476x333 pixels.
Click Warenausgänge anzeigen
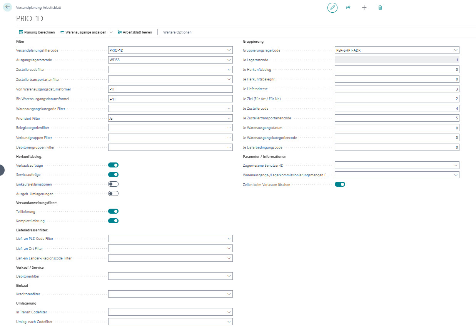(83, 32)
